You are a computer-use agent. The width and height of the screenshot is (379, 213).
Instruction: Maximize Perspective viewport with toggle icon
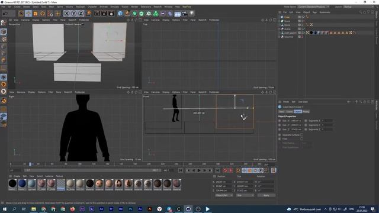[x=140, y=20]
